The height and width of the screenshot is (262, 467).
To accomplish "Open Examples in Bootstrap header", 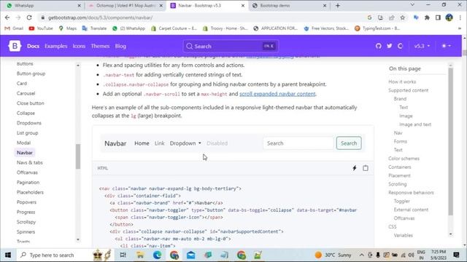I will pyautogui.click(x=56, y=46).
